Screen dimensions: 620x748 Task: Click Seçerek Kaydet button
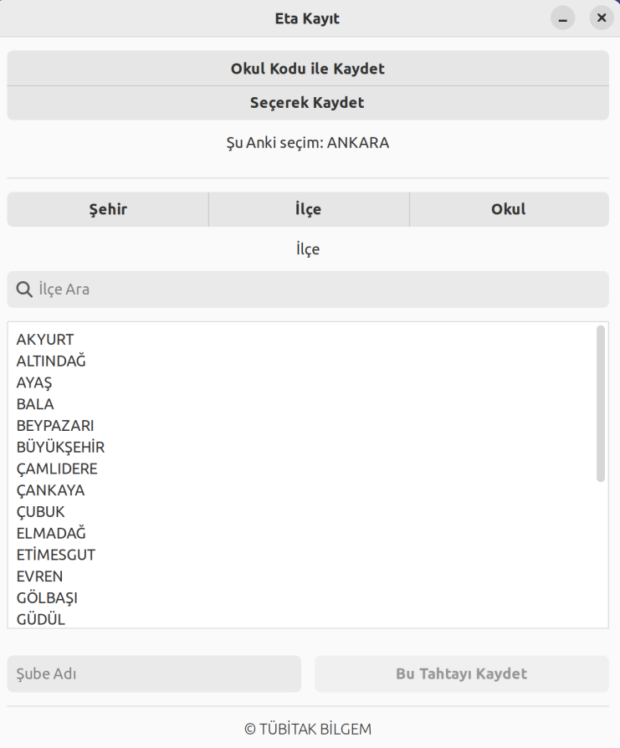(308, 103)
